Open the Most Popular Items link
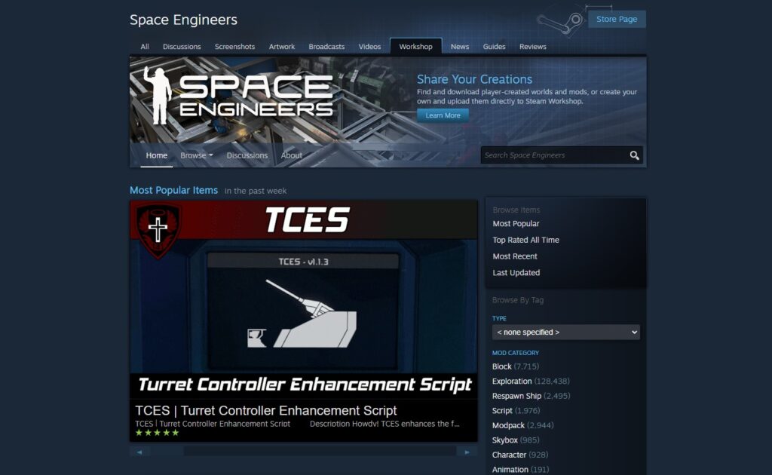The width and height of the screenshot is (772, 475). pos(174,190)
